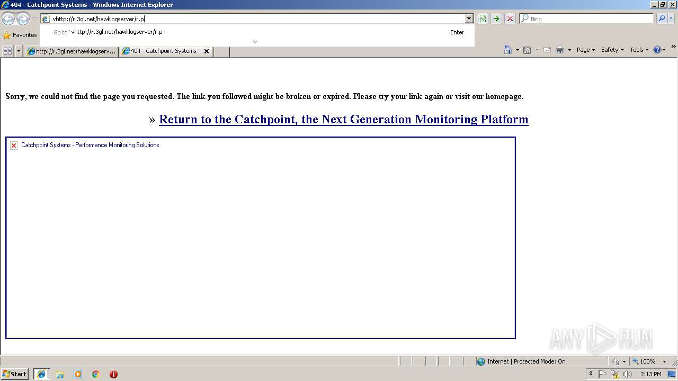Image resolution: width=678 pixels, height=381 pixels.
Task: Click the blue magnifier Search button
Action: (x=661, y=19)
